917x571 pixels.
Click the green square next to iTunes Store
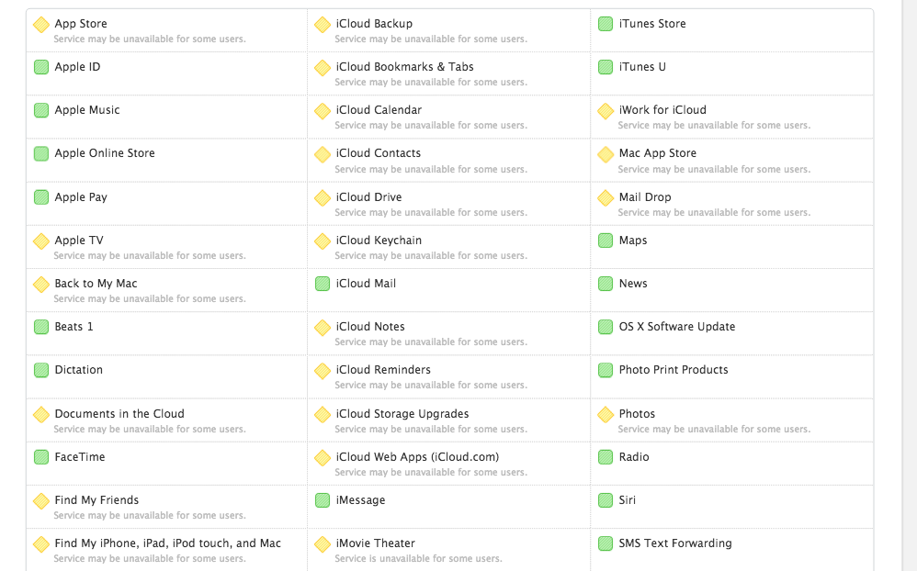pos(606,24)
